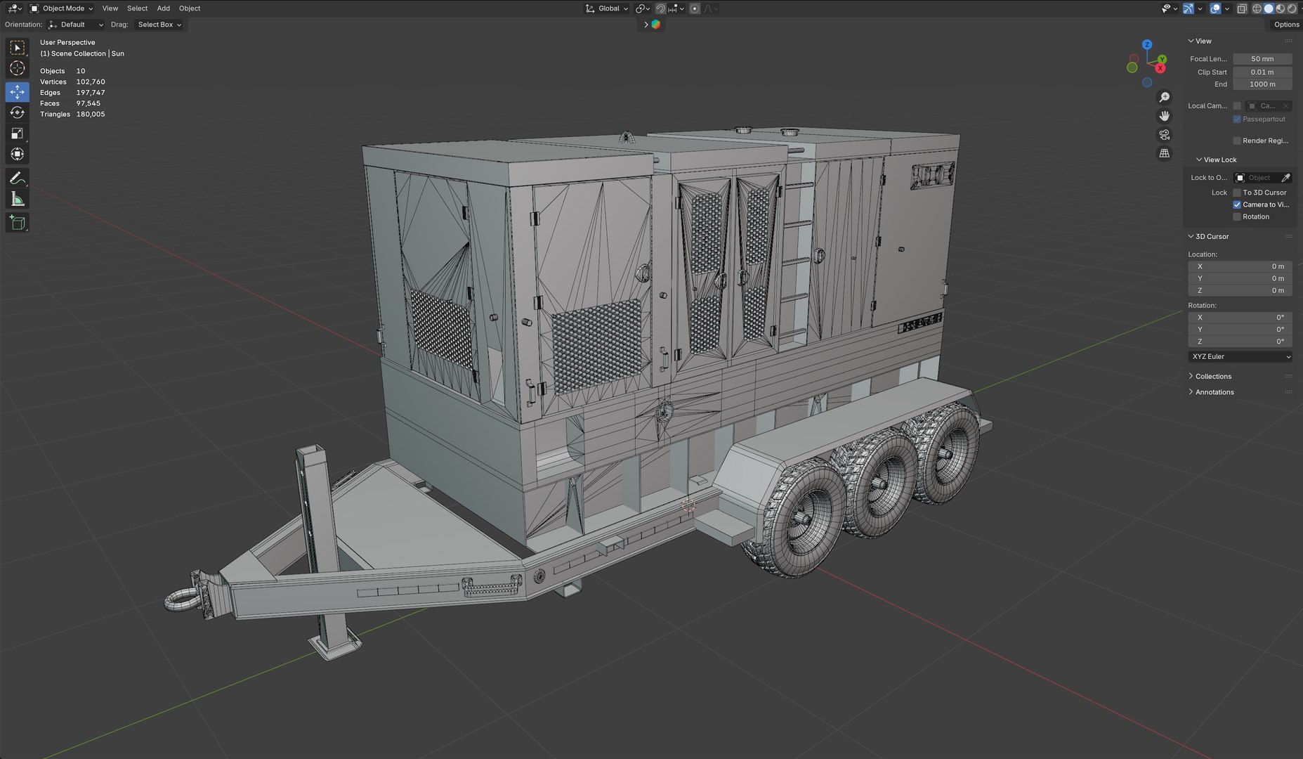Switch to material preview shading
The height and width of the screenshot is (759, 1303).
pyautogui.click(x=1280, y=8)
